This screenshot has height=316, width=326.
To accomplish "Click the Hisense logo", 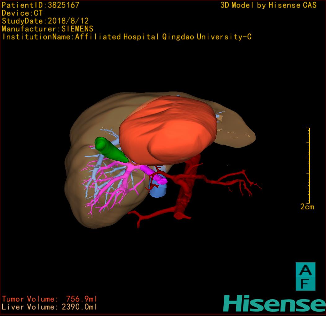I will pyautogui.click(x=274, y=303).
